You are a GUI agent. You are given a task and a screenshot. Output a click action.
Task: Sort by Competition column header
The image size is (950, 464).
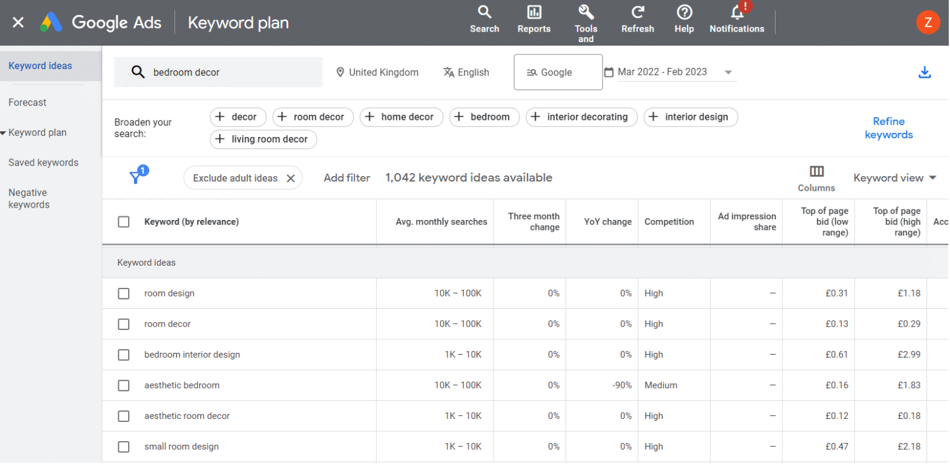click(669, 222)
